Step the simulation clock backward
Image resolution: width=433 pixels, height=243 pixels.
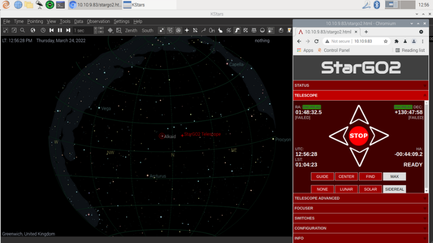51,30
